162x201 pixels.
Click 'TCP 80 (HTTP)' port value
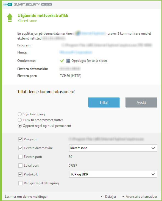[71, 76]
